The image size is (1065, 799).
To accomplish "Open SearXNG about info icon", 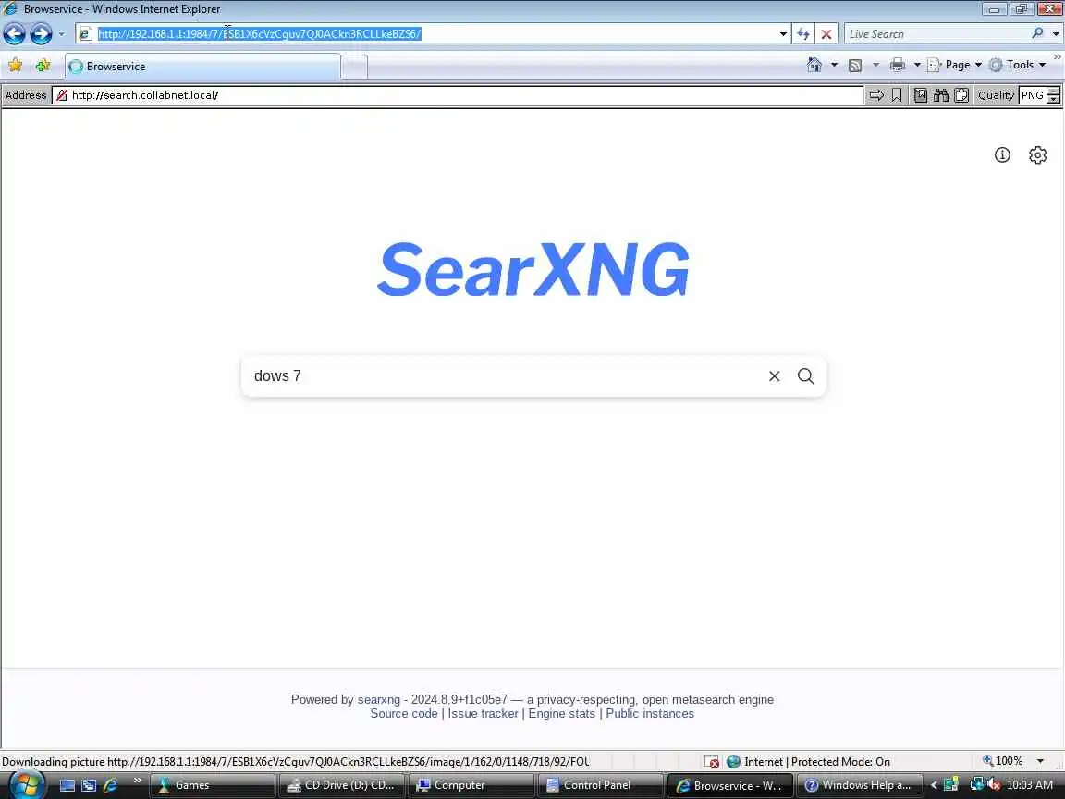I will (x=1002, y=155).
